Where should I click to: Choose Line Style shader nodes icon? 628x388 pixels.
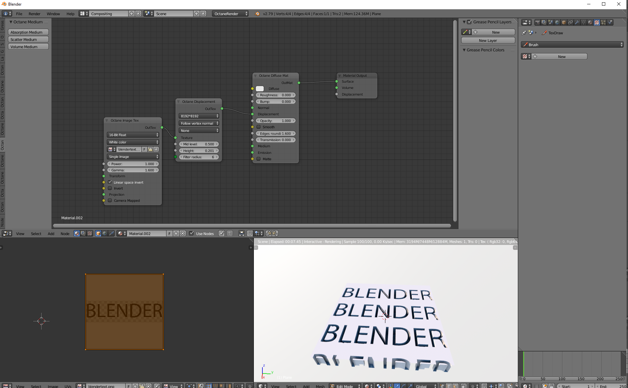coord(111,233)
